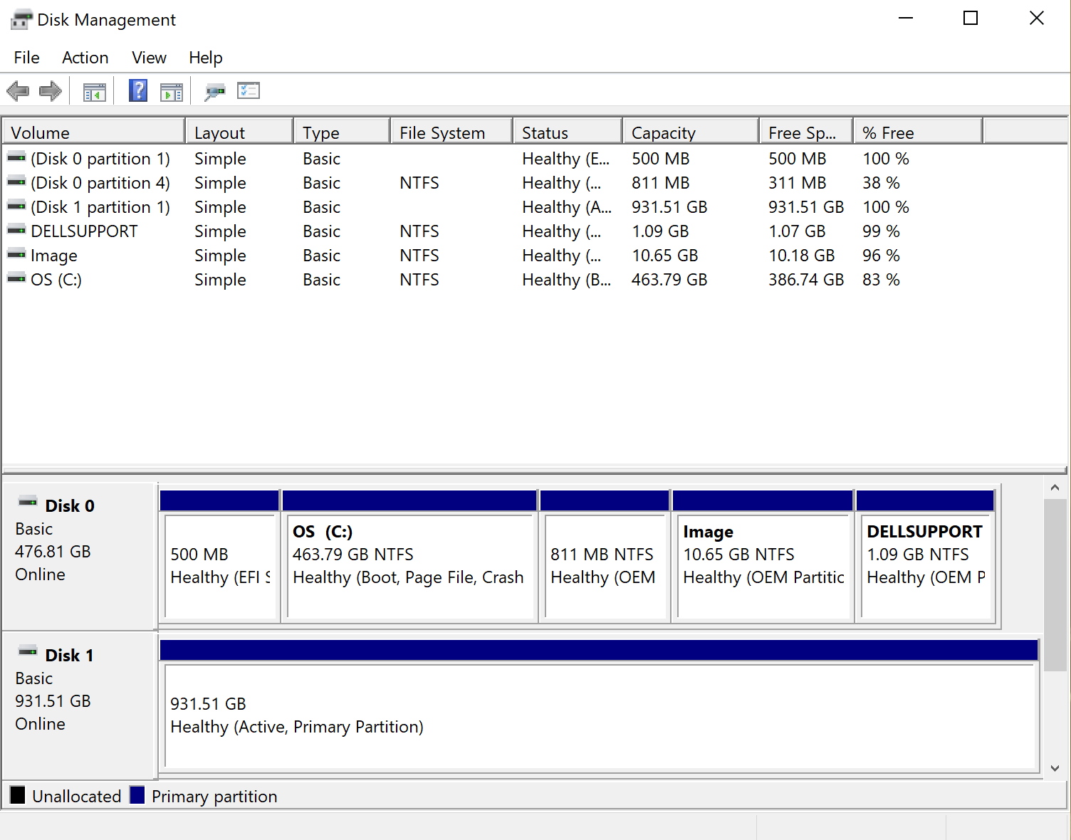The width and height of the screenshot is (1071, 840).
Task: Click the blue Help question mark icon
Action: point(138,90)
